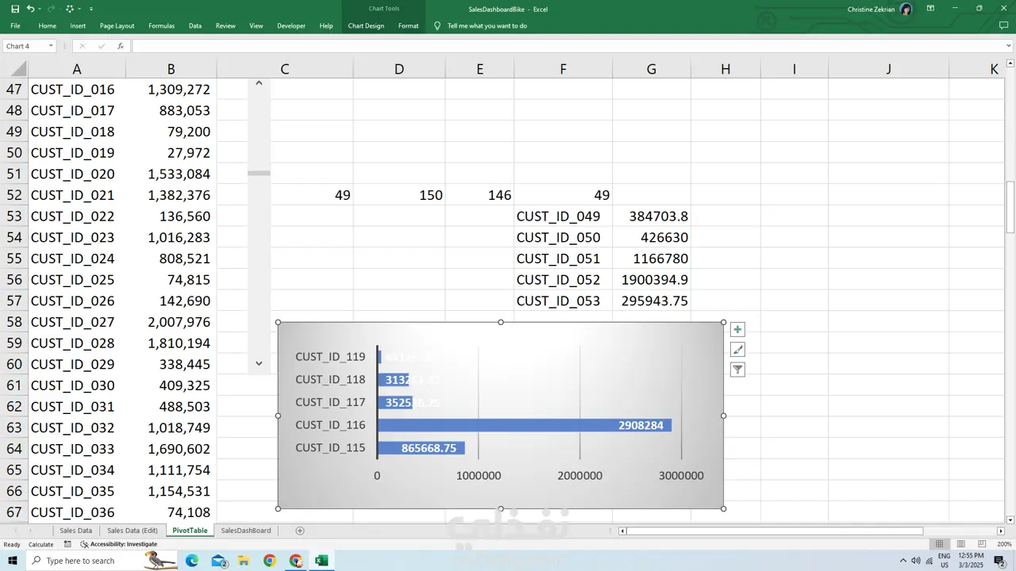Click the slicer scroll up arrow
Viewport: 1016px width, 571px height.
point(259,83)
